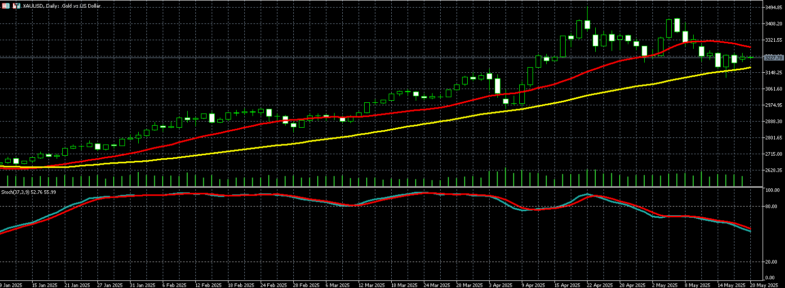Click the 3061.60 price scale label

pyautogui.click(x=774, y=89)
